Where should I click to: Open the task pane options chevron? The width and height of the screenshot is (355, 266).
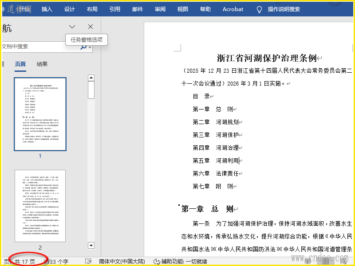[72, 27]
